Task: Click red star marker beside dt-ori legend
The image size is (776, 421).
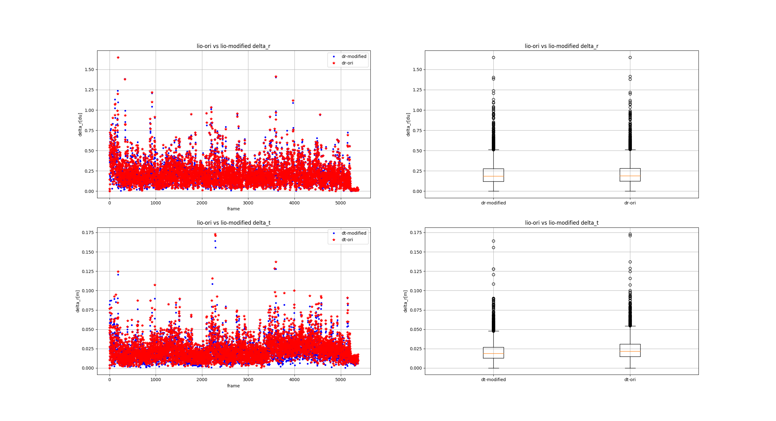Action: [334, 240]
